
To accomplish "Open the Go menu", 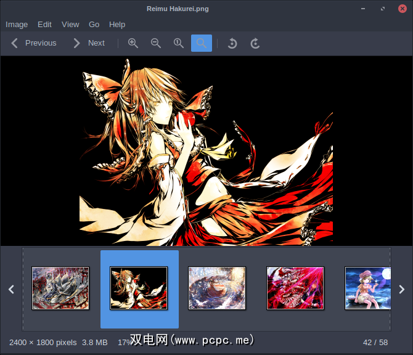I will [x=94, y=25].
